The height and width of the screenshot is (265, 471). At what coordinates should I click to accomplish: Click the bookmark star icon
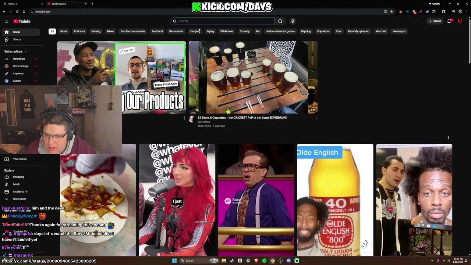pyautogui.click(x=392, y=12)
